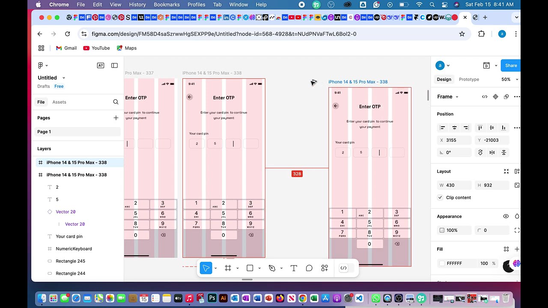The image size is (548, 308).
Task: Click the X position field
Action: [454, 140]
